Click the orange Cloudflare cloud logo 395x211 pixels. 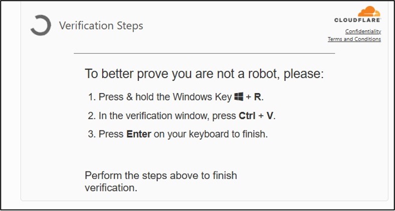371,11
